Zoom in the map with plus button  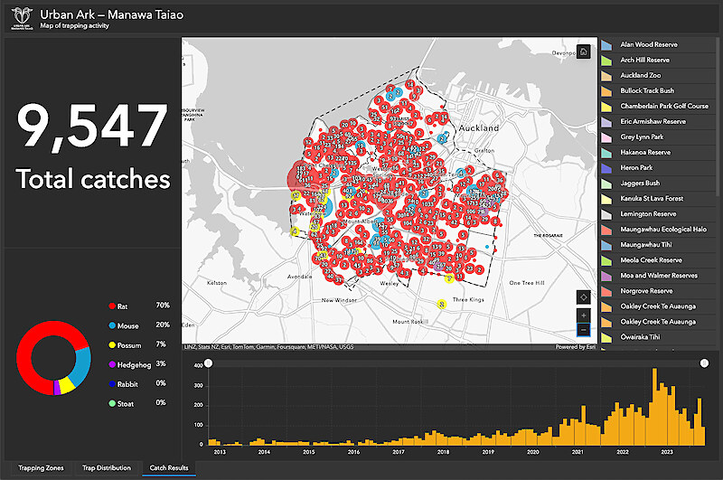(x=584, y=315)
